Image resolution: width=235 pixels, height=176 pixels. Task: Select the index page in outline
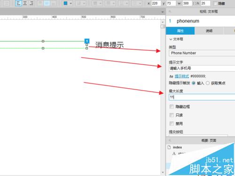coord(177,147)
